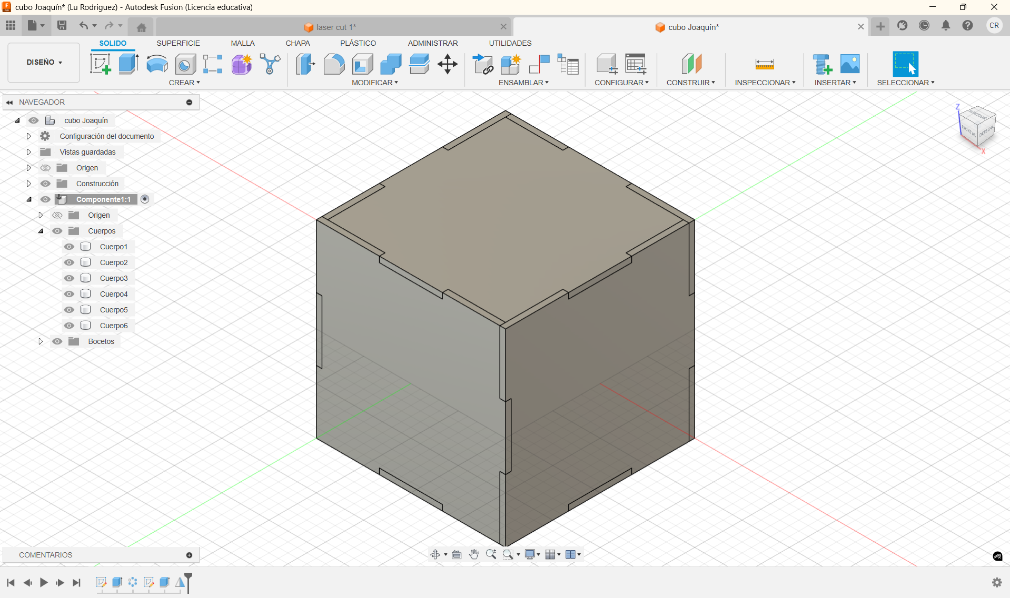Select Cuerpo5 in the browser tree
The image size is (1010, 598).
114,310
